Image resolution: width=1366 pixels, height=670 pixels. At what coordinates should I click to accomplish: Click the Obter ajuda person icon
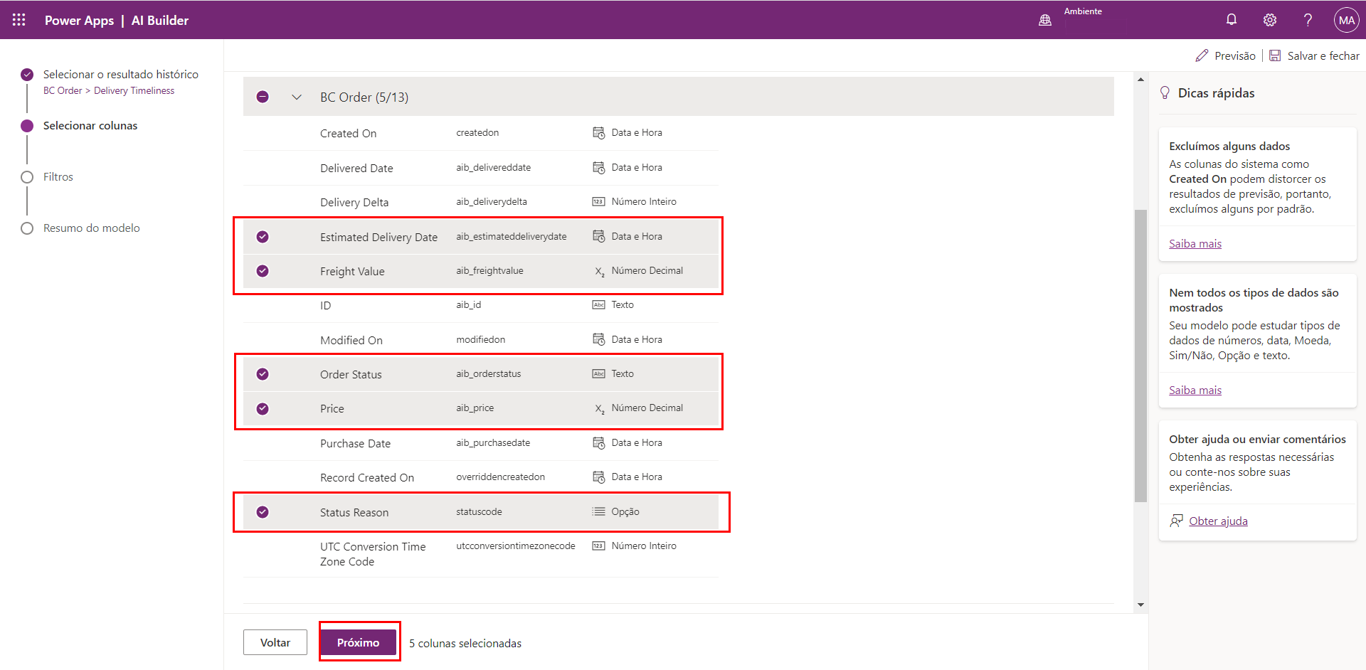[x=1176, y=521]
